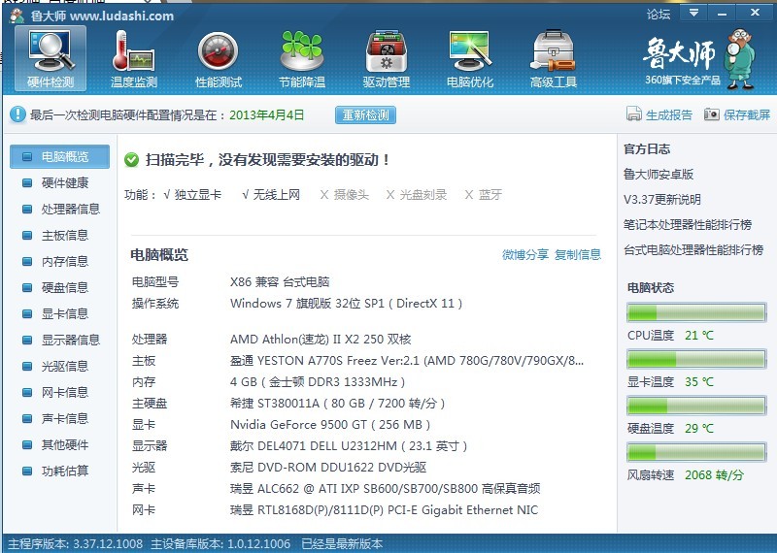
Task: Click the 生成报告 printer icon
Action: pos(634,114)
